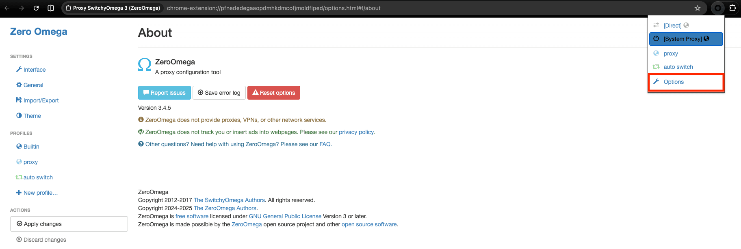Open The ZeroOmega Authors link
The width and height of the screenshot is (741, 249).
225,208
